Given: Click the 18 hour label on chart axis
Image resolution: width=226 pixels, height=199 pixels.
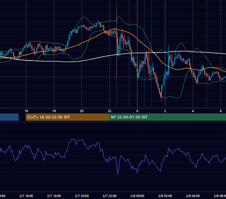Looking at the screenshot, I should (54, 111).
